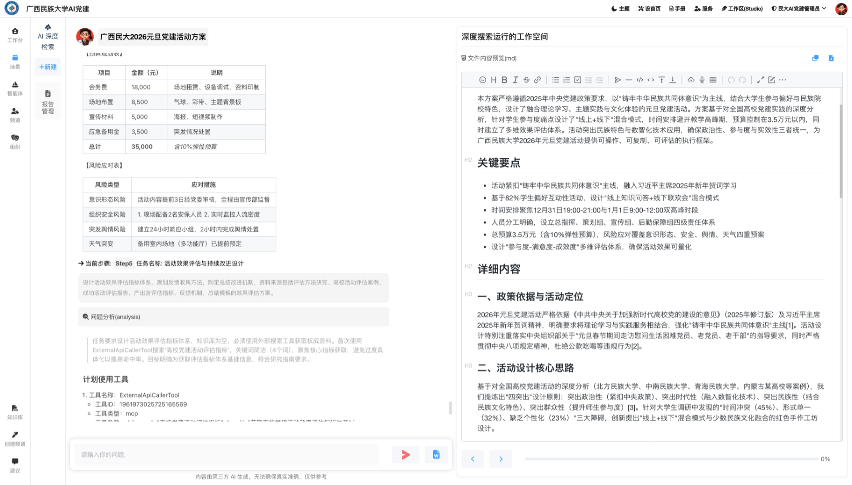
Task: Insert a link with the toolbar link icon
Action: [537, 80]
